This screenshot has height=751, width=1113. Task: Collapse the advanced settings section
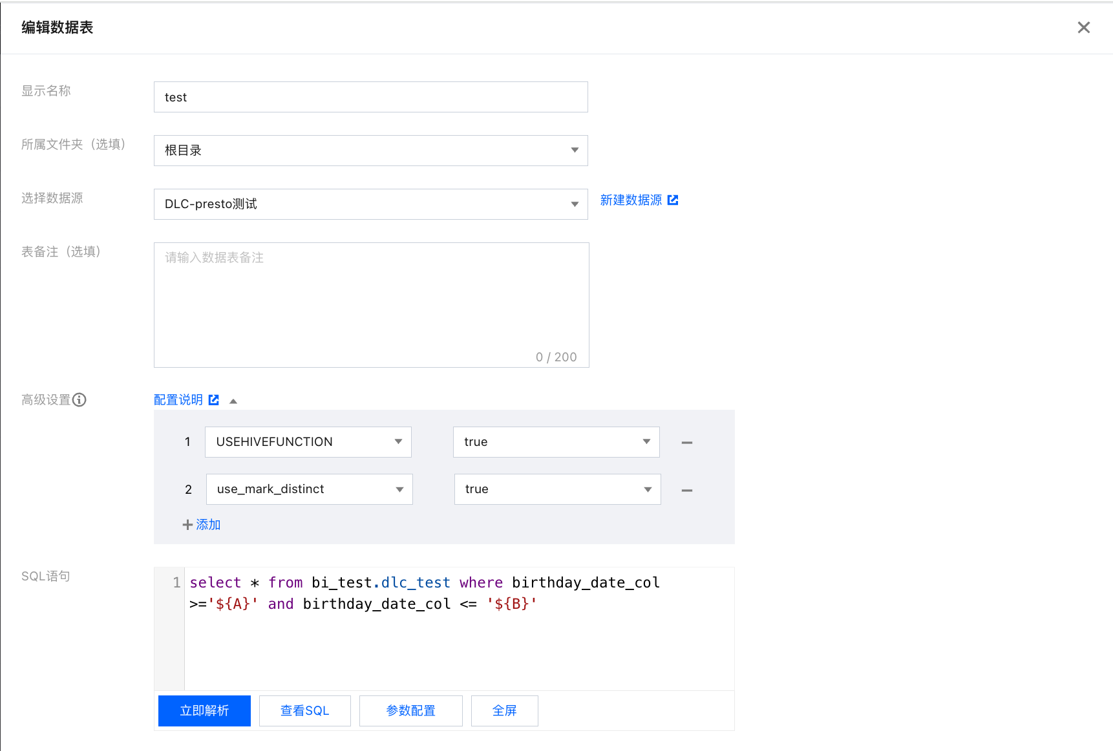(x=233, y=401)
